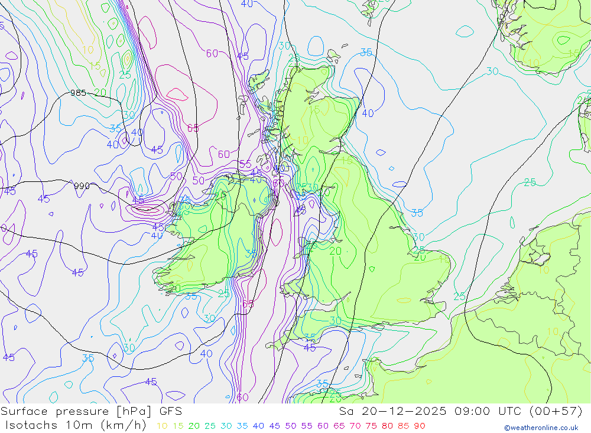Screen dimensions: 591x433
Task: Select the "70" legend value in the bottom scale
Action: [x=355, y=427]
